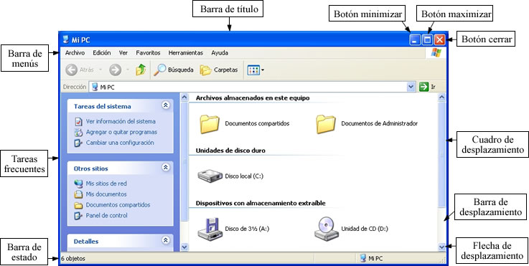Click the Otros sitios header text
The width and height of the screenshot is (529, 266).
(90, 168)
